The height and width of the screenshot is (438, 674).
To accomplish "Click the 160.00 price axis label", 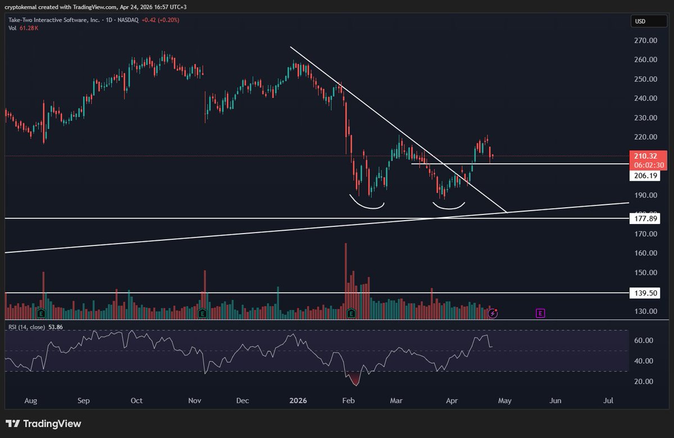I will pyautogui.click(x=646, y=253).
